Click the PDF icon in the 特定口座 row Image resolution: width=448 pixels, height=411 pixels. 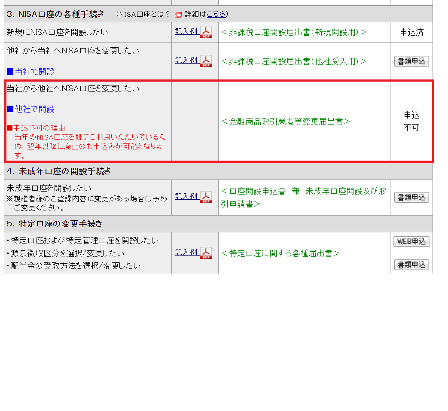coord(206,253)
